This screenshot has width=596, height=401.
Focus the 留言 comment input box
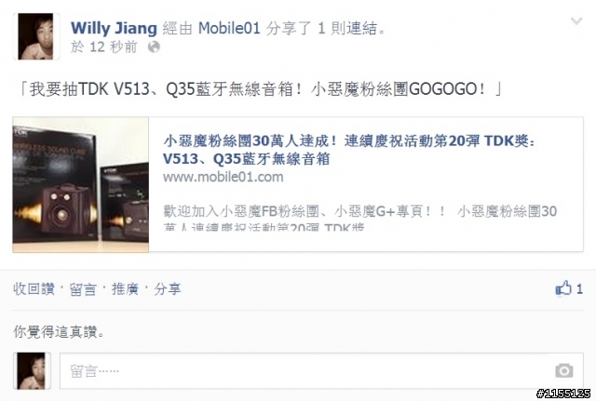click(x=321, y=370)
